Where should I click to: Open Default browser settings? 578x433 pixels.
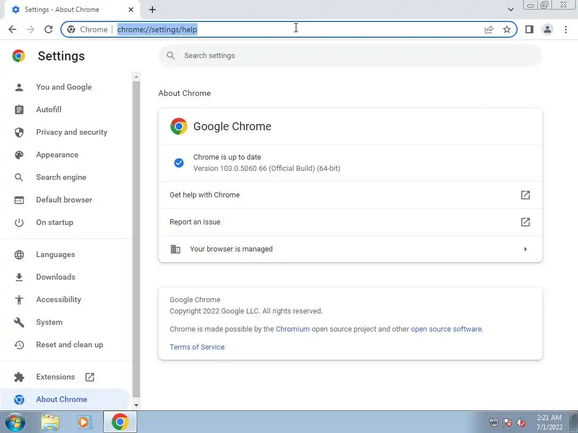tap(65, 200)
